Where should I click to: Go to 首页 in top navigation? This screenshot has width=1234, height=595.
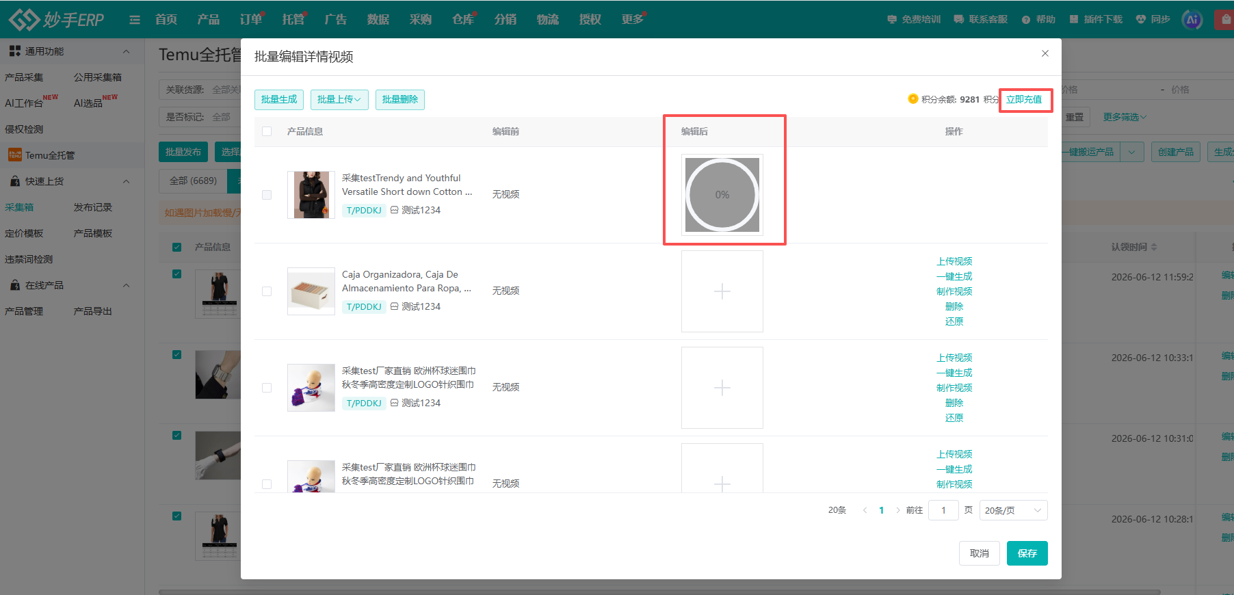166,19
